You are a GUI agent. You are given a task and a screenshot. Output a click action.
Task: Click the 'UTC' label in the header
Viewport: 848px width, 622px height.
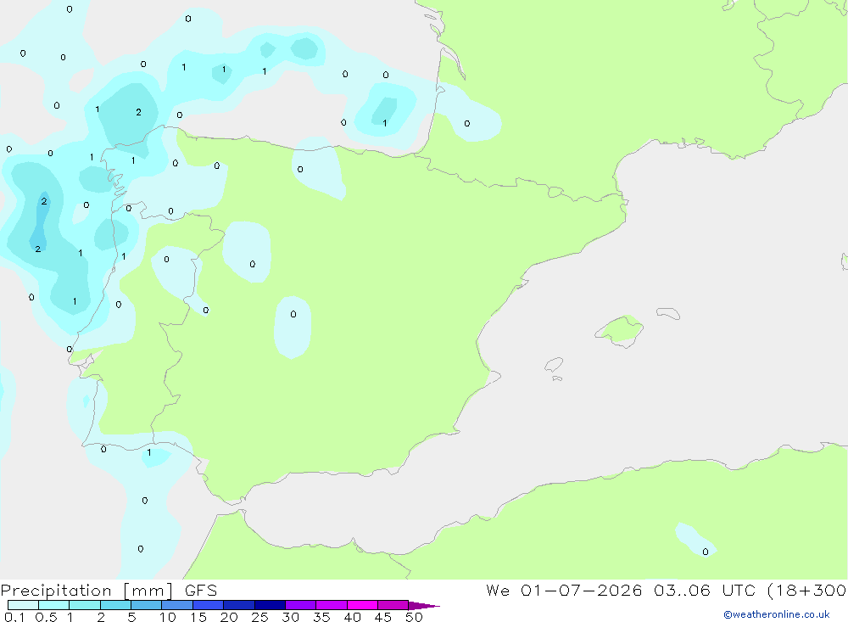click(x=739, y=591)
